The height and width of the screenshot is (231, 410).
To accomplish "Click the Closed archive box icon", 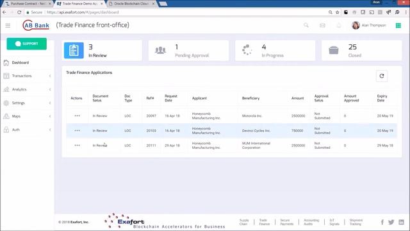I will [333, 50].
